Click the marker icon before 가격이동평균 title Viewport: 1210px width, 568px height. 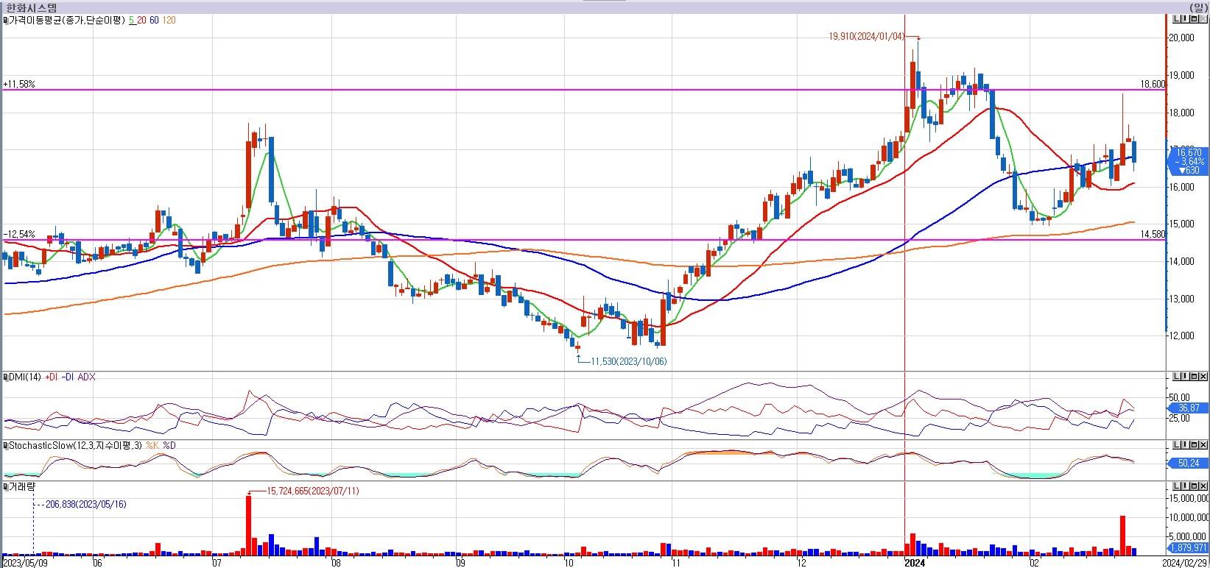pyautogui.click(x=5, y=20)
